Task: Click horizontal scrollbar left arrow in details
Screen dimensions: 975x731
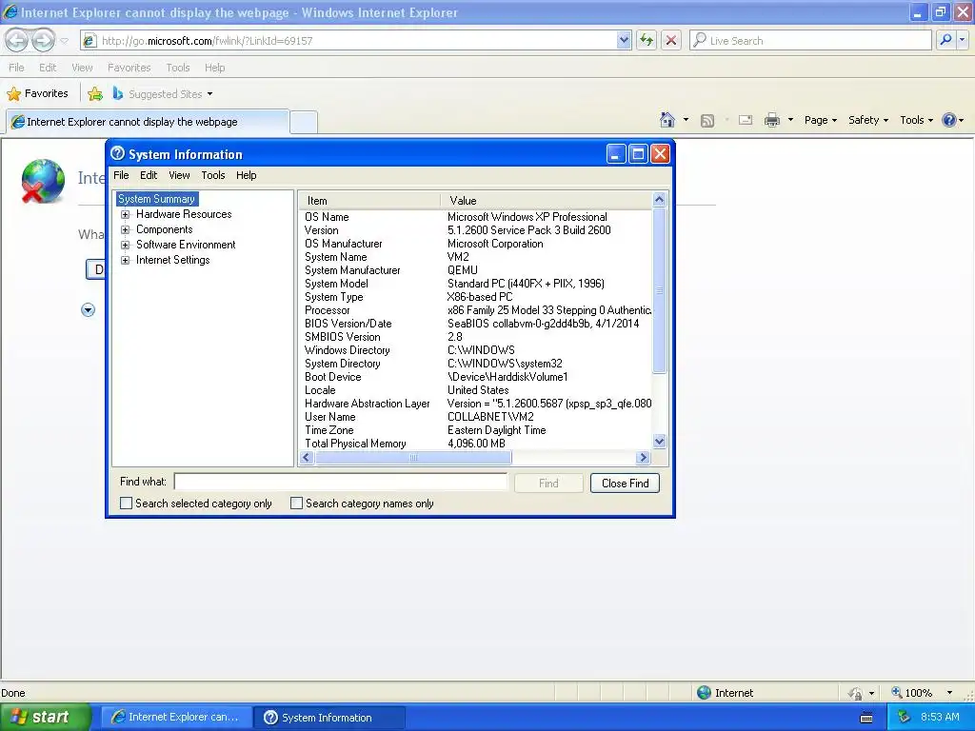Action: (x=307, y=458)
